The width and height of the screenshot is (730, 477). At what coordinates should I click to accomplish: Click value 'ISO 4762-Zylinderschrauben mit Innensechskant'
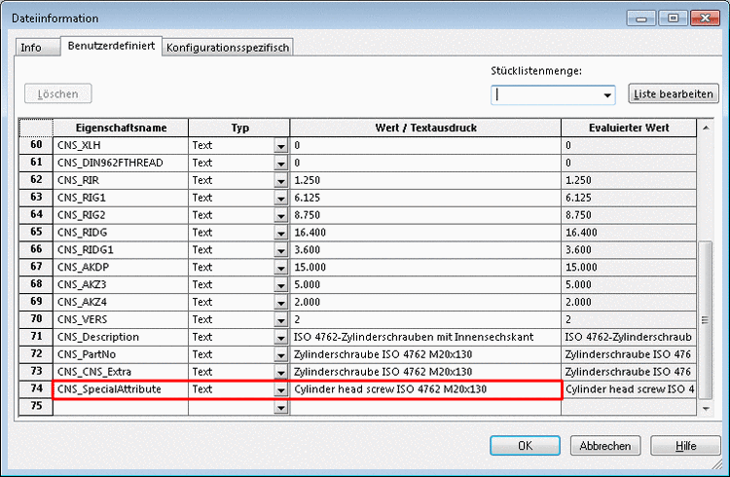(x=425, y=337)
